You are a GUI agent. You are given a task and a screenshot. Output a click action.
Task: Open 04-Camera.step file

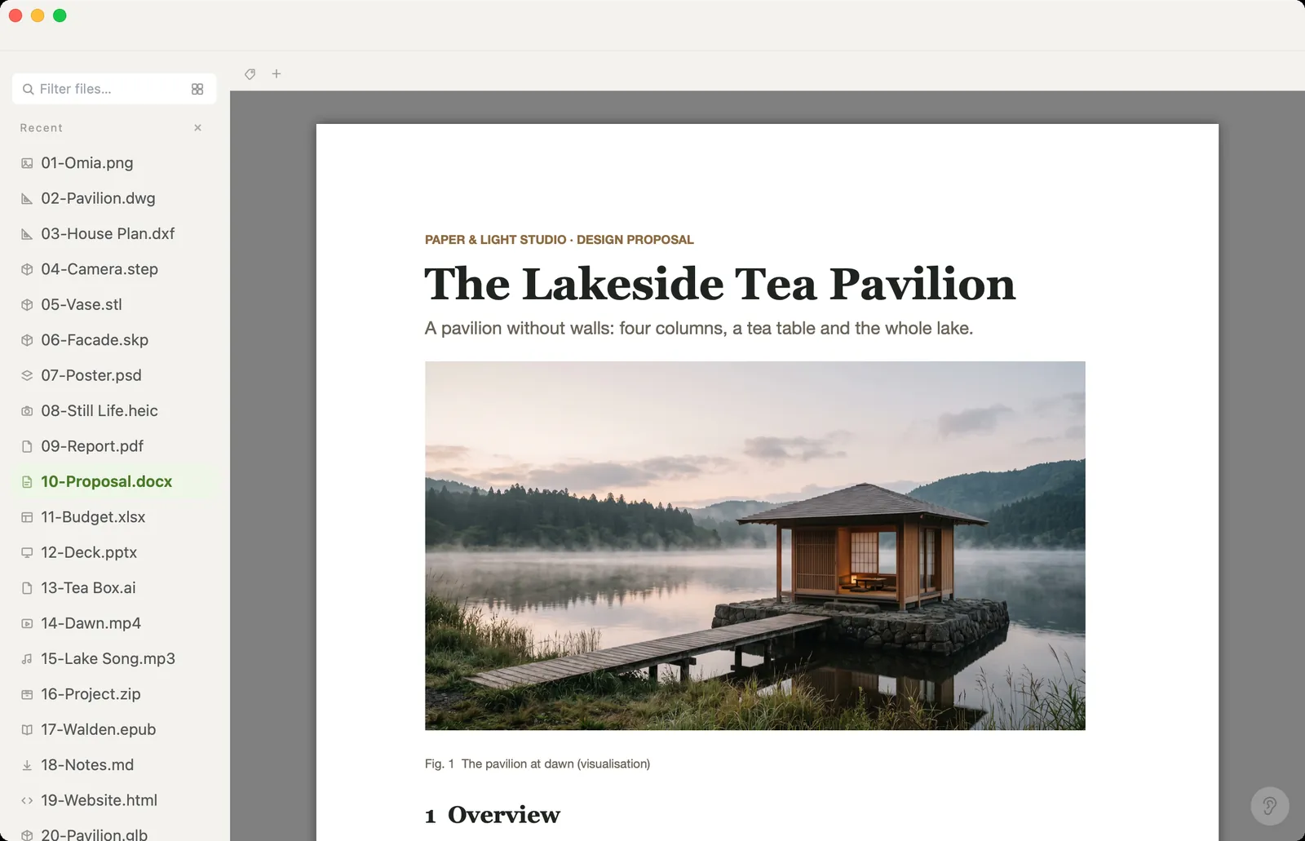[x=114, y=269]
